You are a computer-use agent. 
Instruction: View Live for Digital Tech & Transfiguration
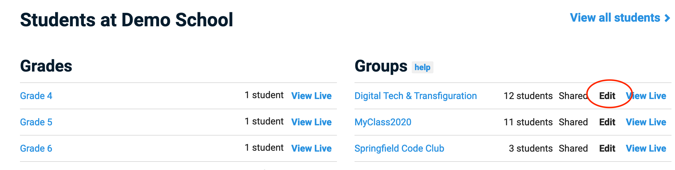[x=646, y=96]
